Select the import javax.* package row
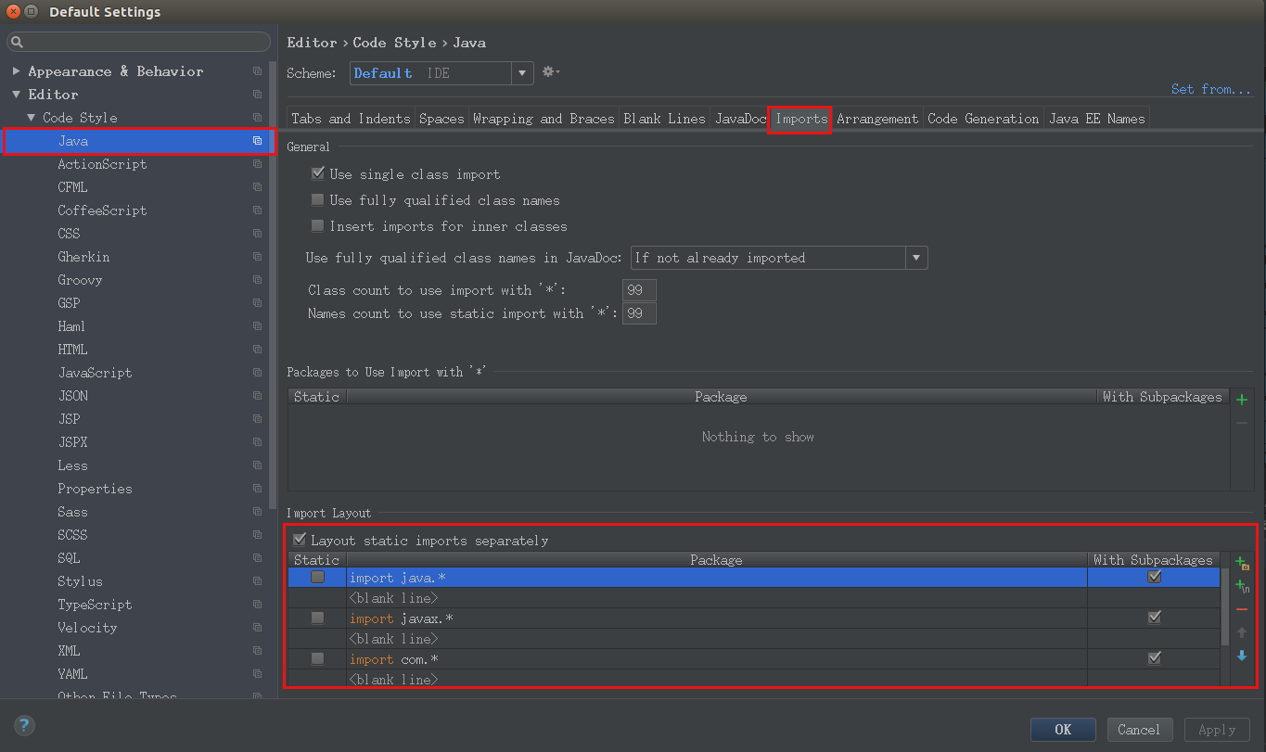 pyautogui.click(x=754, y=618)
